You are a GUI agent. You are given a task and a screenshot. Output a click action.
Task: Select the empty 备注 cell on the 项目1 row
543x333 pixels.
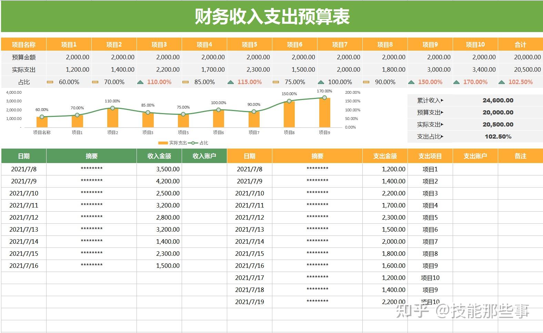(x=521, y=169)
